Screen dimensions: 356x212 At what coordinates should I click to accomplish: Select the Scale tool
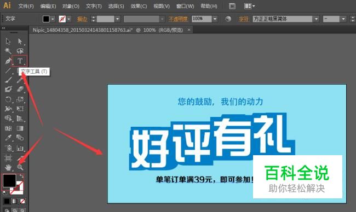(x=20, y=99)
